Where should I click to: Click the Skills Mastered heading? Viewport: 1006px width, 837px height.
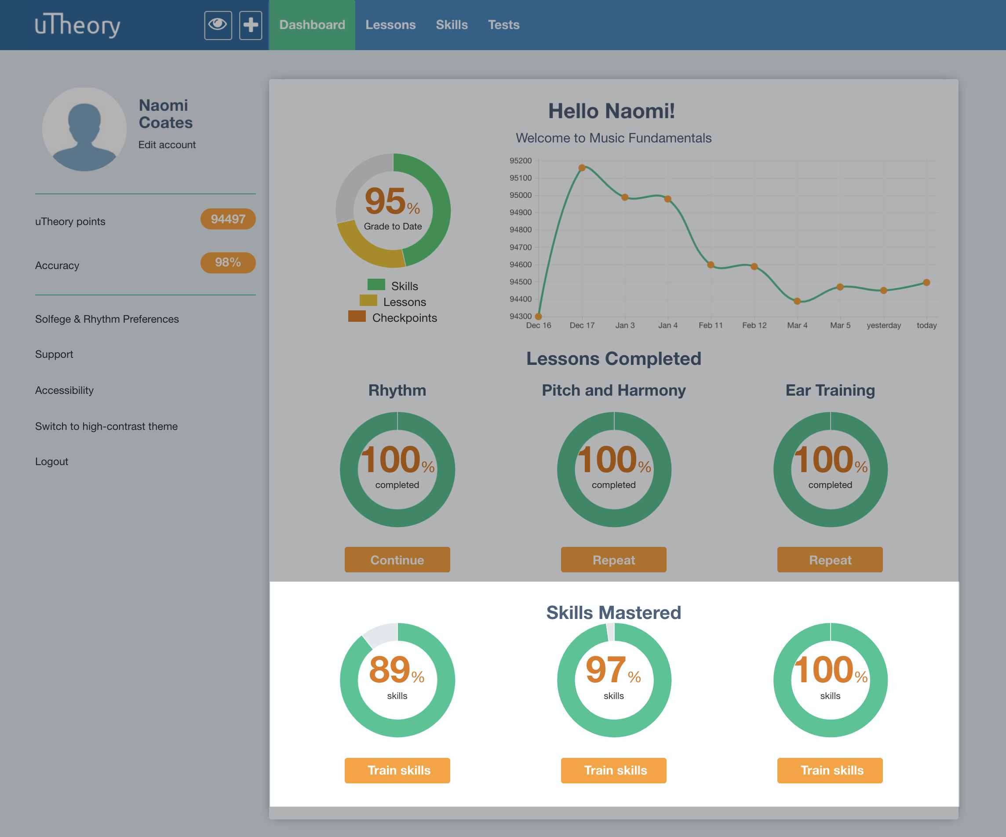pos(614,612)
